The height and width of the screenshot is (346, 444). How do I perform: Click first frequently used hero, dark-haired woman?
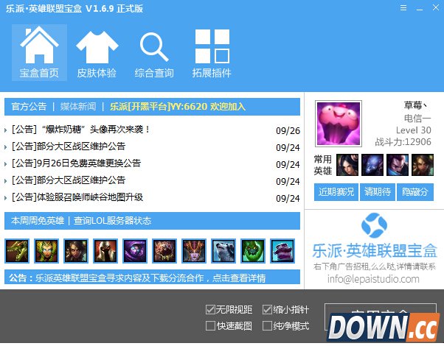[x=347, y=165]
